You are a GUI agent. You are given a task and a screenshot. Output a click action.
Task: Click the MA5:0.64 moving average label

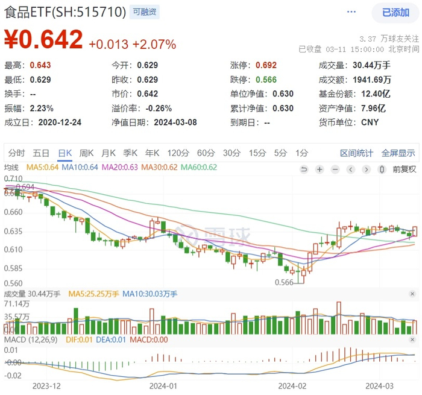(42, 167)
